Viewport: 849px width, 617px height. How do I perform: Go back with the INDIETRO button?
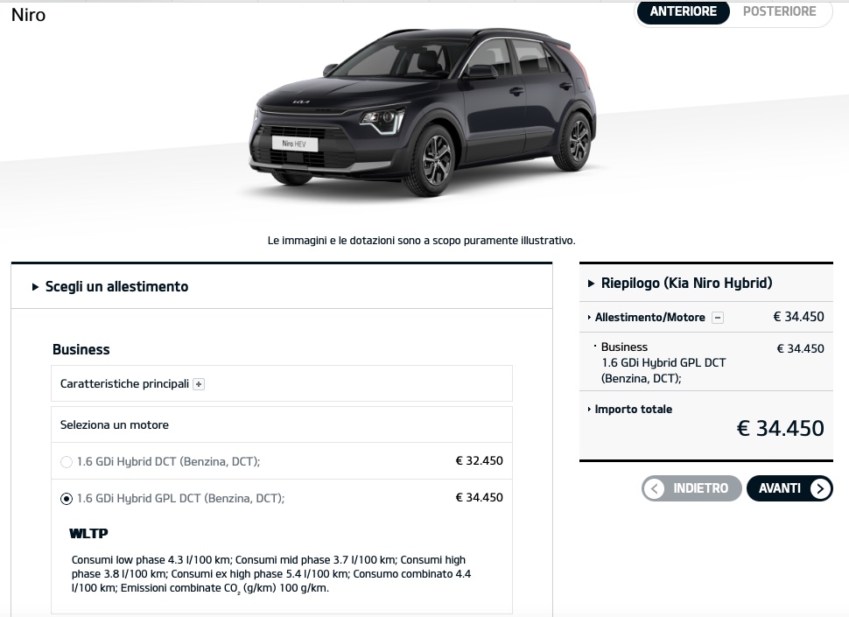point(691,488)
